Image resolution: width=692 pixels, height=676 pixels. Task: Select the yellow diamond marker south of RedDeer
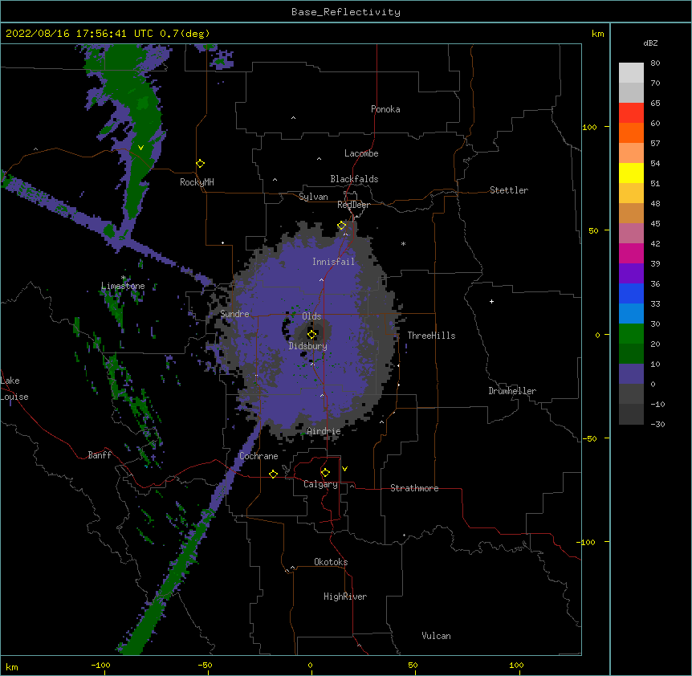(x=342, y=226)
